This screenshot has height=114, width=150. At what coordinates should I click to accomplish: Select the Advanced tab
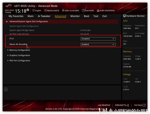tap(60, 16)
